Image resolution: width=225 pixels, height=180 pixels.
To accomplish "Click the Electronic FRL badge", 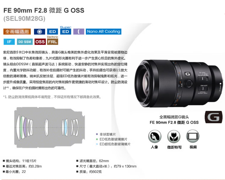I will coord(52,40).
